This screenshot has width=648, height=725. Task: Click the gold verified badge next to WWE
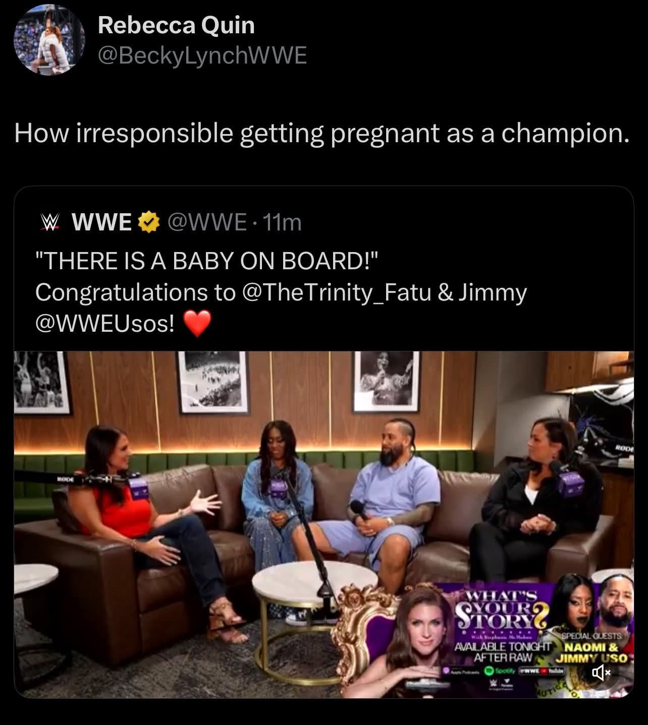[148, 222]
